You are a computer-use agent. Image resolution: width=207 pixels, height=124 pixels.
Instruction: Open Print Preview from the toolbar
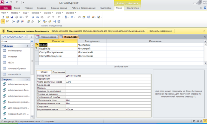point(21,17)
